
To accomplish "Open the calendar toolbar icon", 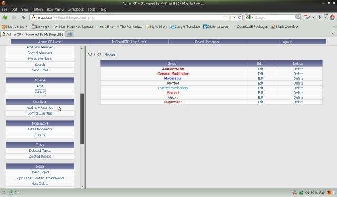I will pyautogui.click(x=306, y=17).
